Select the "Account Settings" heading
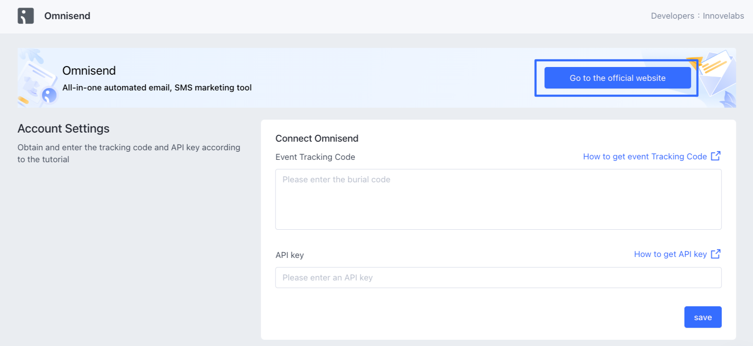 coord(64,129)
